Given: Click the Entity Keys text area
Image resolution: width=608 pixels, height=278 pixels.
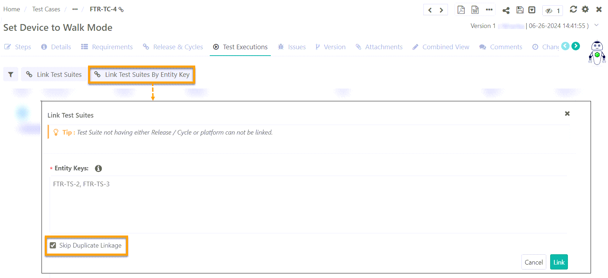Looking at the screenshot, I should pyautogui.click(x=308, y=205).
